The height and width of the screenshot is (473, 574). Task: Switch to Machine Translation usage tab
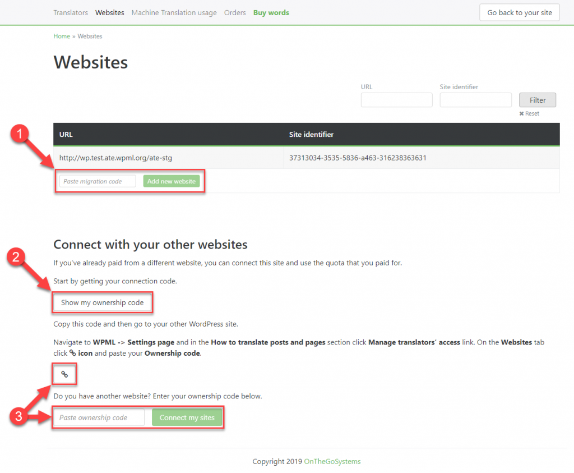pyautogui.click(x=174, y=12)
